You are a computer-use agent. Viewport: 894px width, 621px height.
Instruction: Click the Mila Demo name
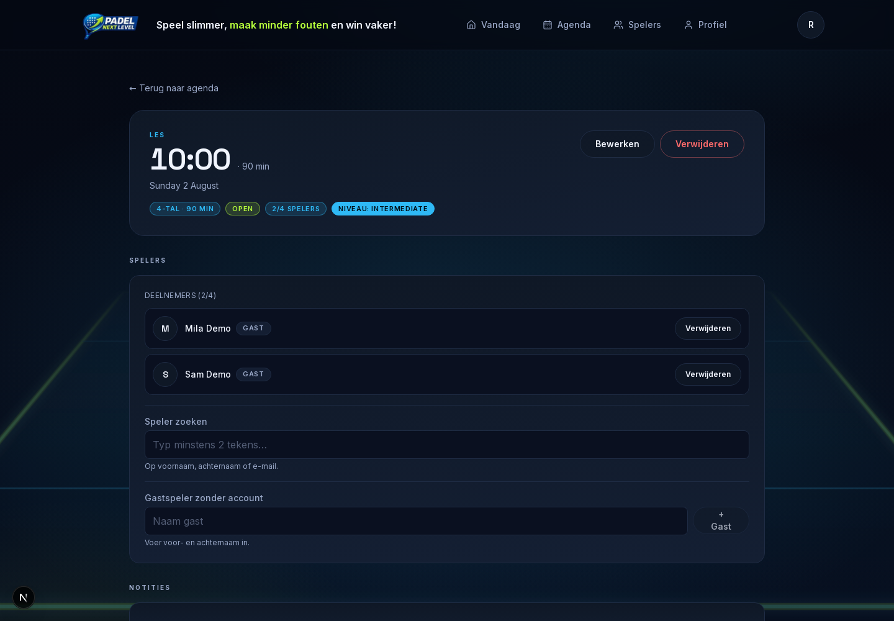pos(208,329)
